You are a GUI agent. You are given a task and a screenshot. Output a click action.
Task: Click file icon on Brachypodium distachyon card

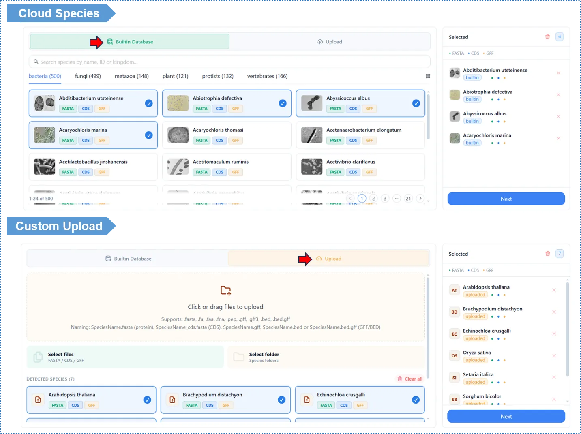[x=172, y=400]
